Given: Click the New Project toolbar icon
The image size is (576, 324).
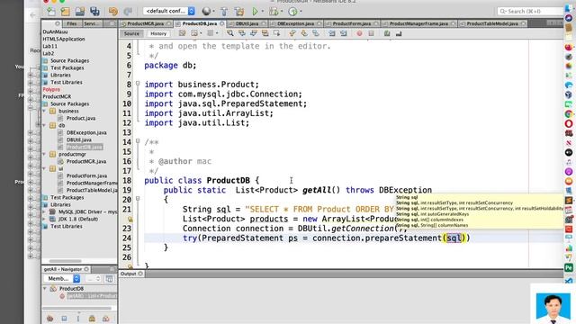Looking at the screenshot, I should click(66, 12).
